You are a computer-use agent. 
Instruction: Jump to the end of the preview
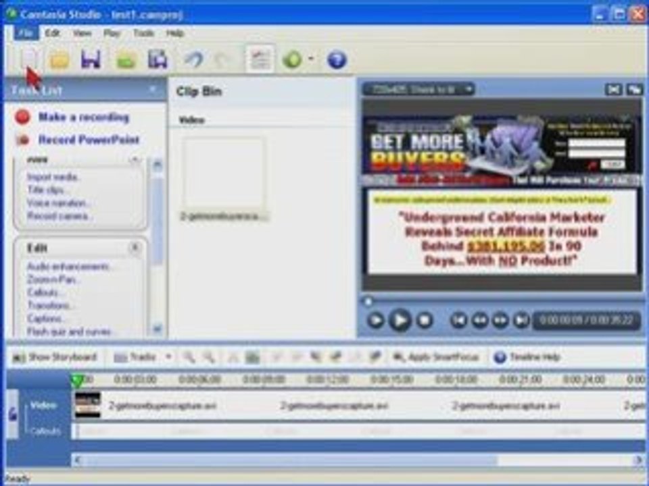coord(521,320)
